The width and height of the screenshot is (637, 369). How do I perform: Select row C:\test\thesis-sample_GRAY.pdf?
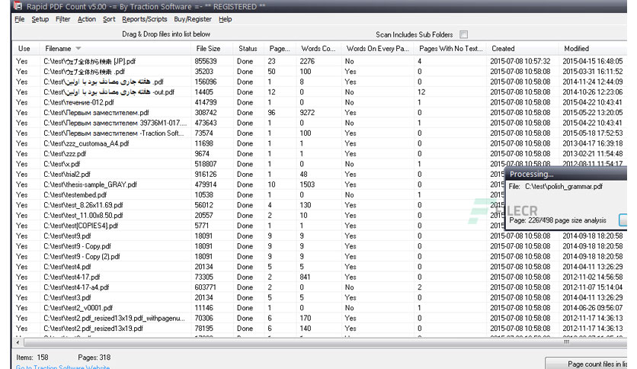(x=258, y=184)
